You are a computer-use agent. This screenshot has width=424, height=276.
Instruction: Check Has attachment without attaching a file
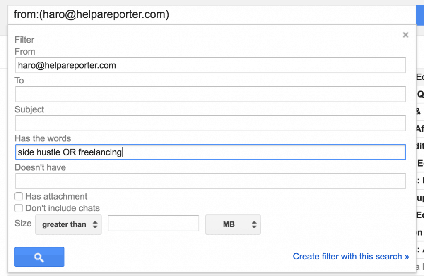tap(19, 196)
